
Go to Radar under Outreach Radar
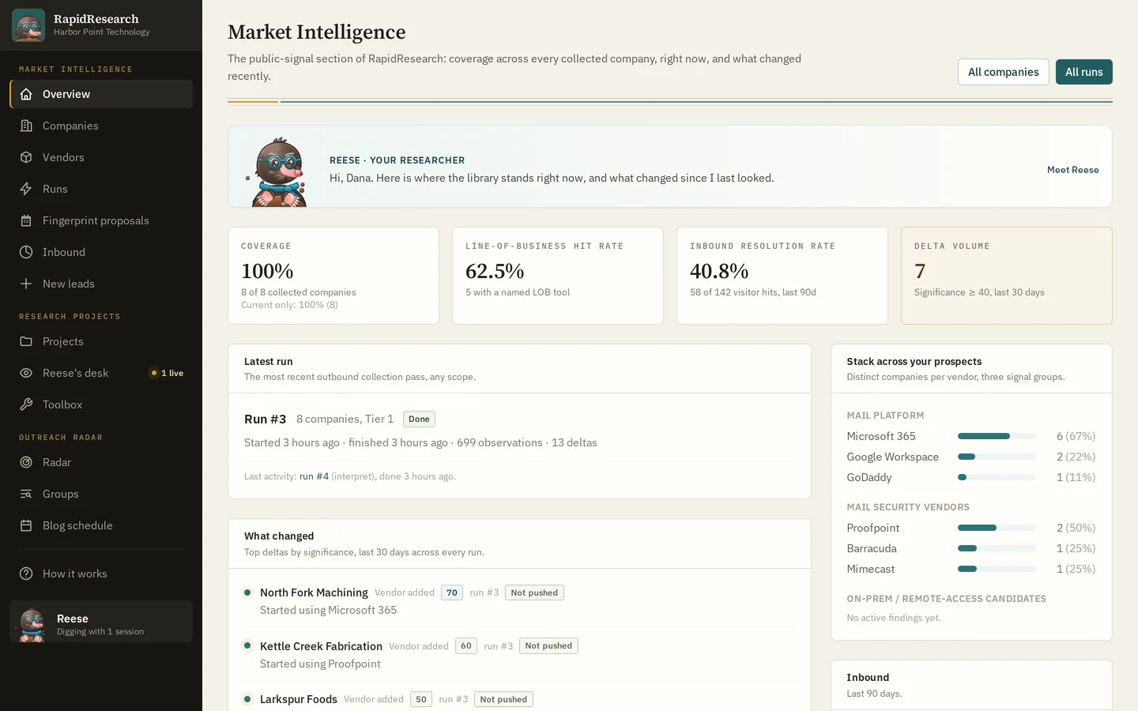pos(101,462)
